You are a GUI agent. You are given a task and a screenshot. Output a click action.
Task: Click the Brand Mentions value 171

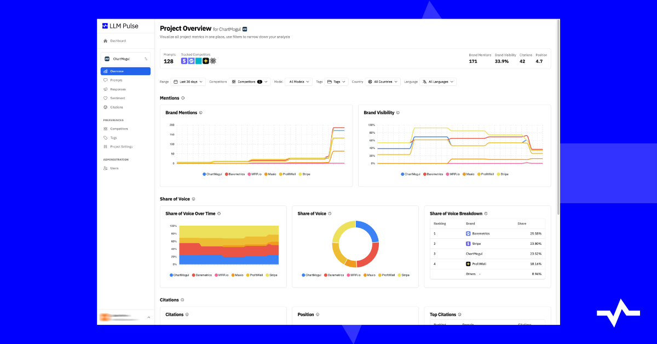coord(473,61)
